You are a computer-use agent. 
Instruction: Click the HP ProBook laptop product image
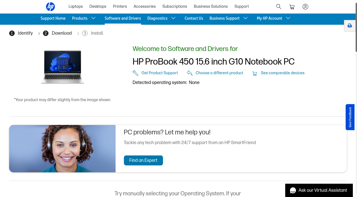(x=63, y=67)
